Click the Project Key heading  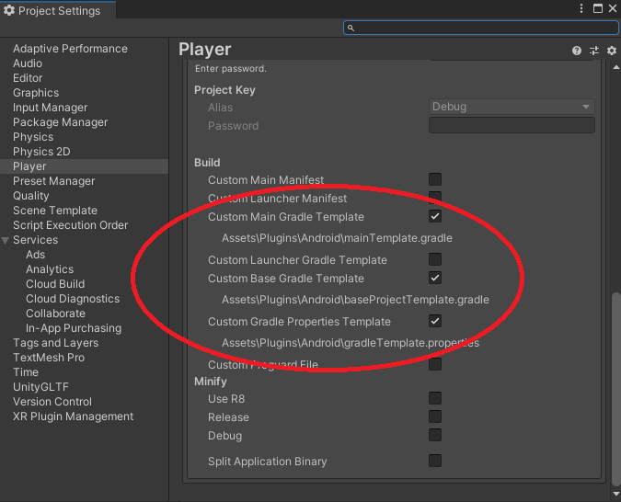coord(224,90)
